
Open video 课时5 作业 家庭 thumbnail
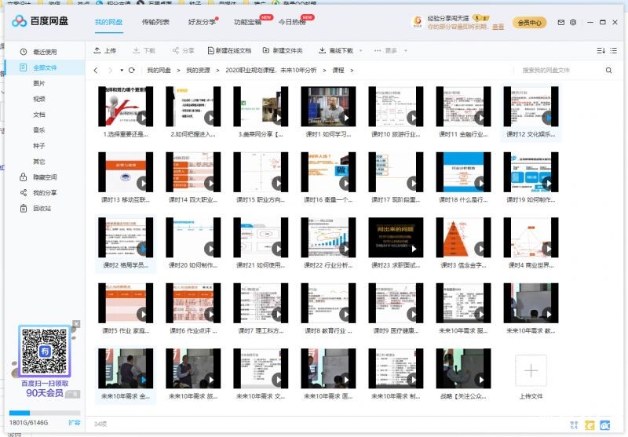(x=126, y=303)
